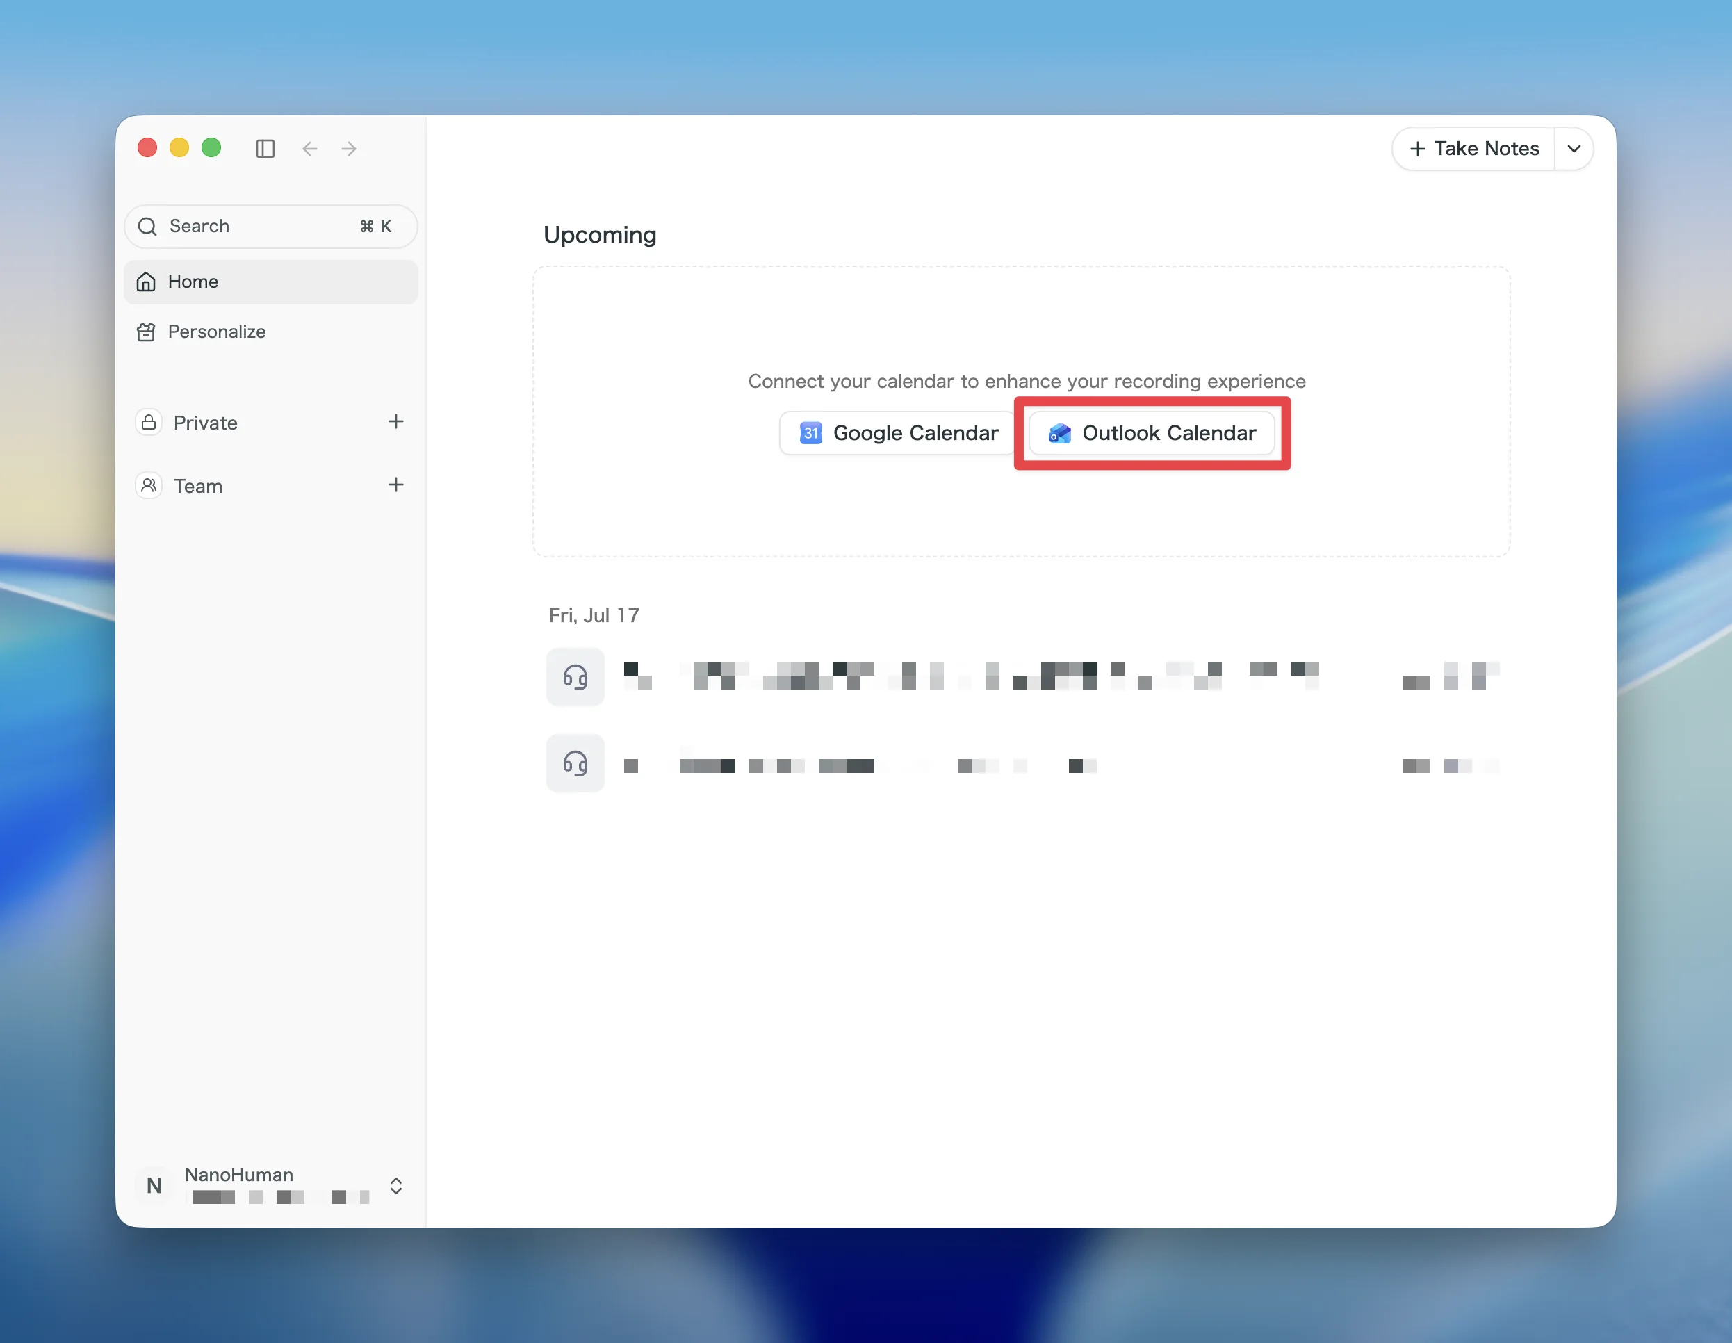Click the Google Calendar 31 icon
This screenshot has width=1732, height=1343.
coord(810,433)
